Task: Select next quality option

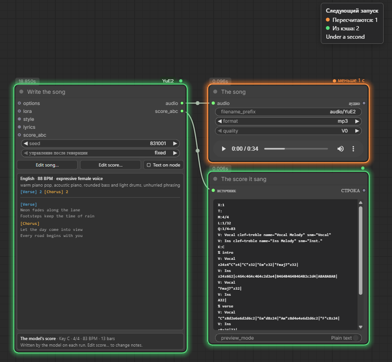Action: pos(357,131)
